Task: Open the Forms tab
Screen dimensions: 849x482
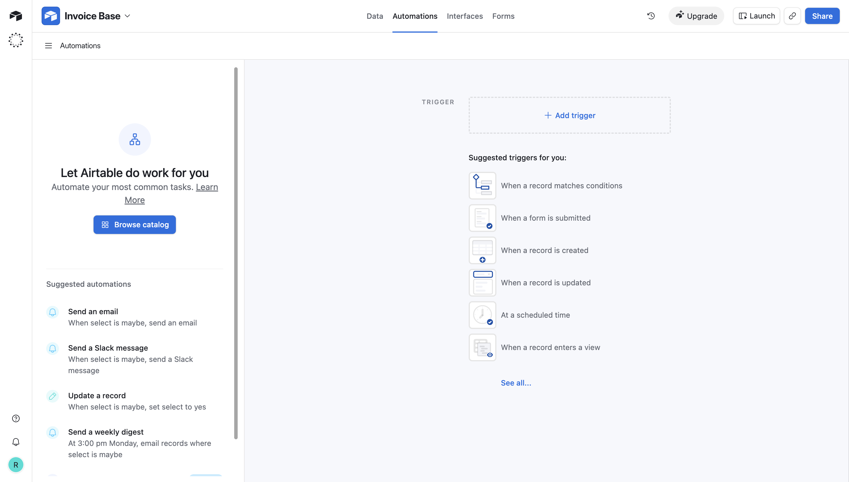Action: click(503, 16)
